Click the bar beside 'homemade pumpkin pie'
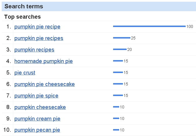Viewport: 196px width, 136px height. coord(118,61)
